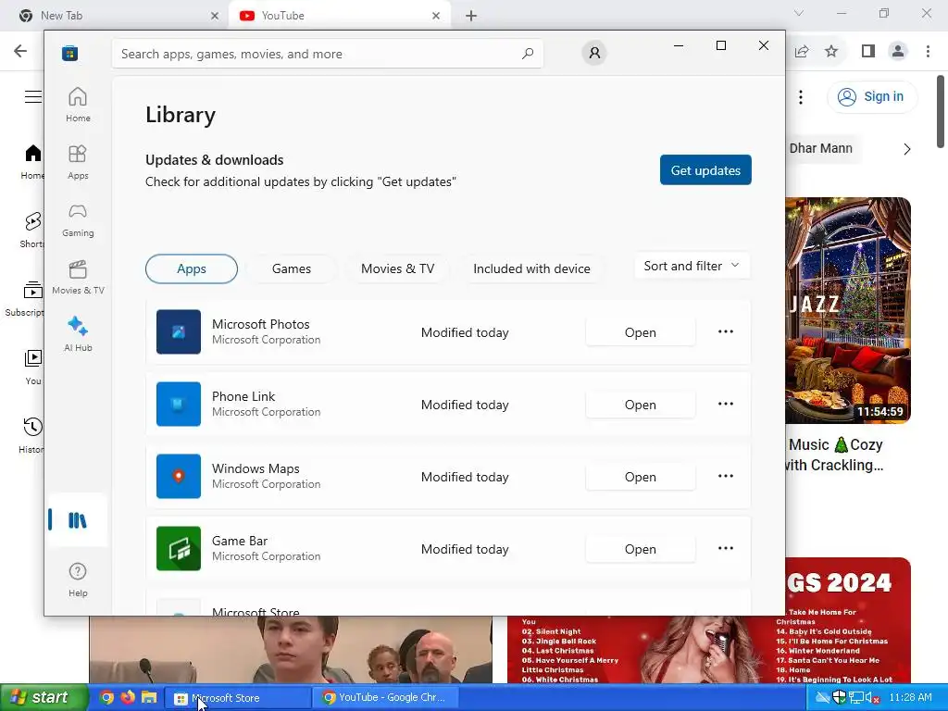Click the Get updates button
Viewport: 948px width, 711px height.
pos(705,170)
